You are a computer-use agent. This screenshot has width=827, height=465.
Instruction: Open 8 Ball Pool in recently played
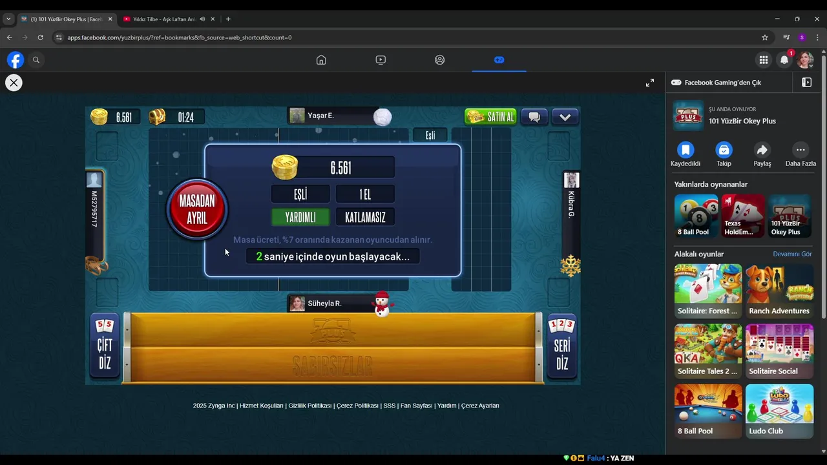(x=696, y=216)
